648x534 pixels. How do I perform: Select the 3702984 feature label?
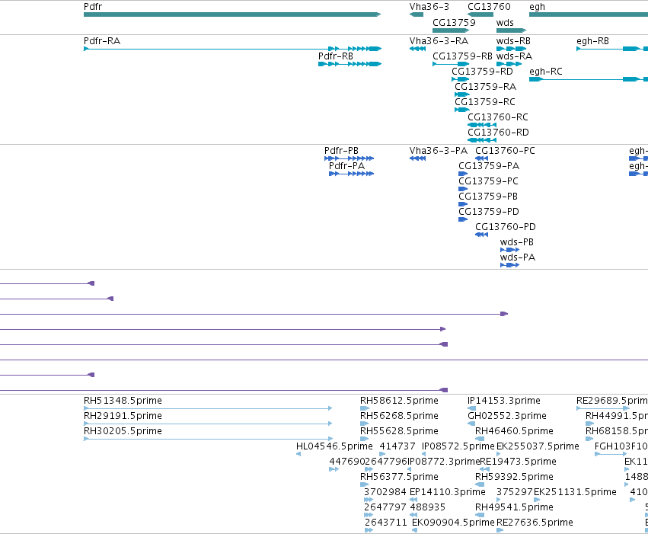click(385, 492)
